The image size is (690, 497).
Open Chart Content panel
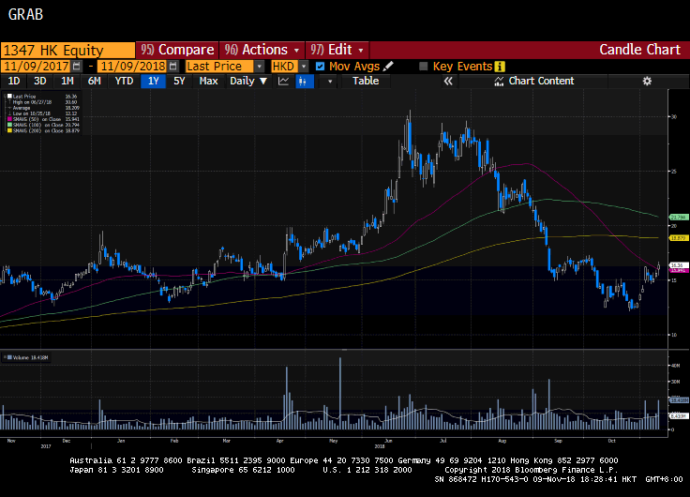pos(533,81)
